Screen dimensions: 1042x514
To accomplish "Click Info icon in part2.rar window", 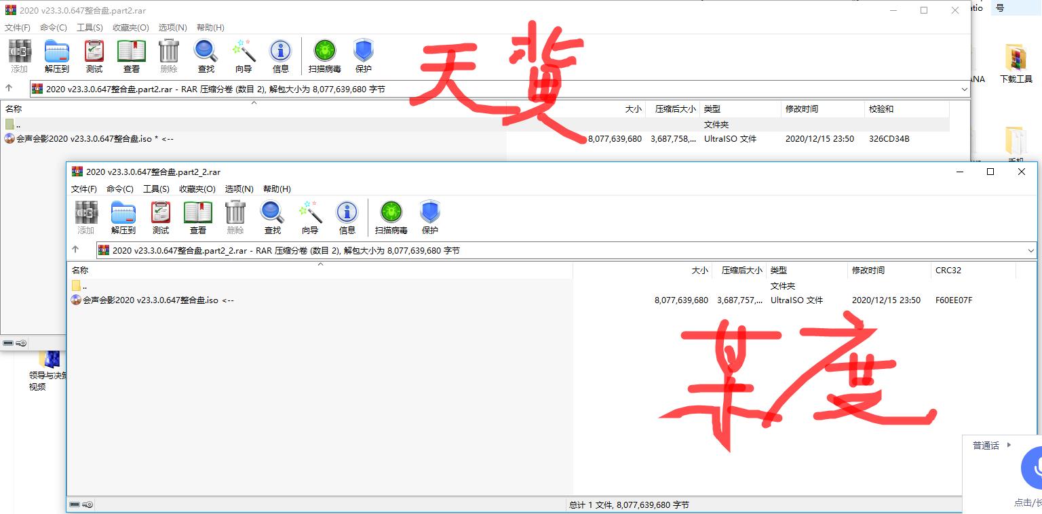I will (x=281, y=56).
